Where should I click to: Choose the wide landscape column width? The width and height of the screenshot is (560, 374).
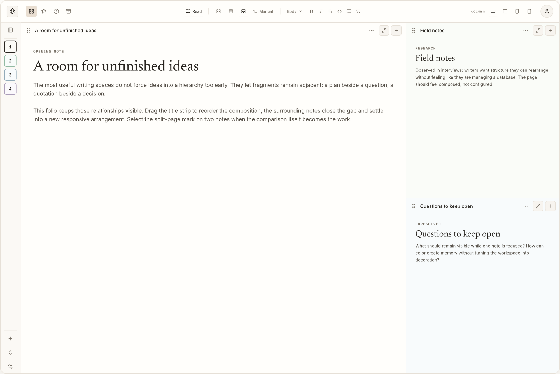coord(493,11)
